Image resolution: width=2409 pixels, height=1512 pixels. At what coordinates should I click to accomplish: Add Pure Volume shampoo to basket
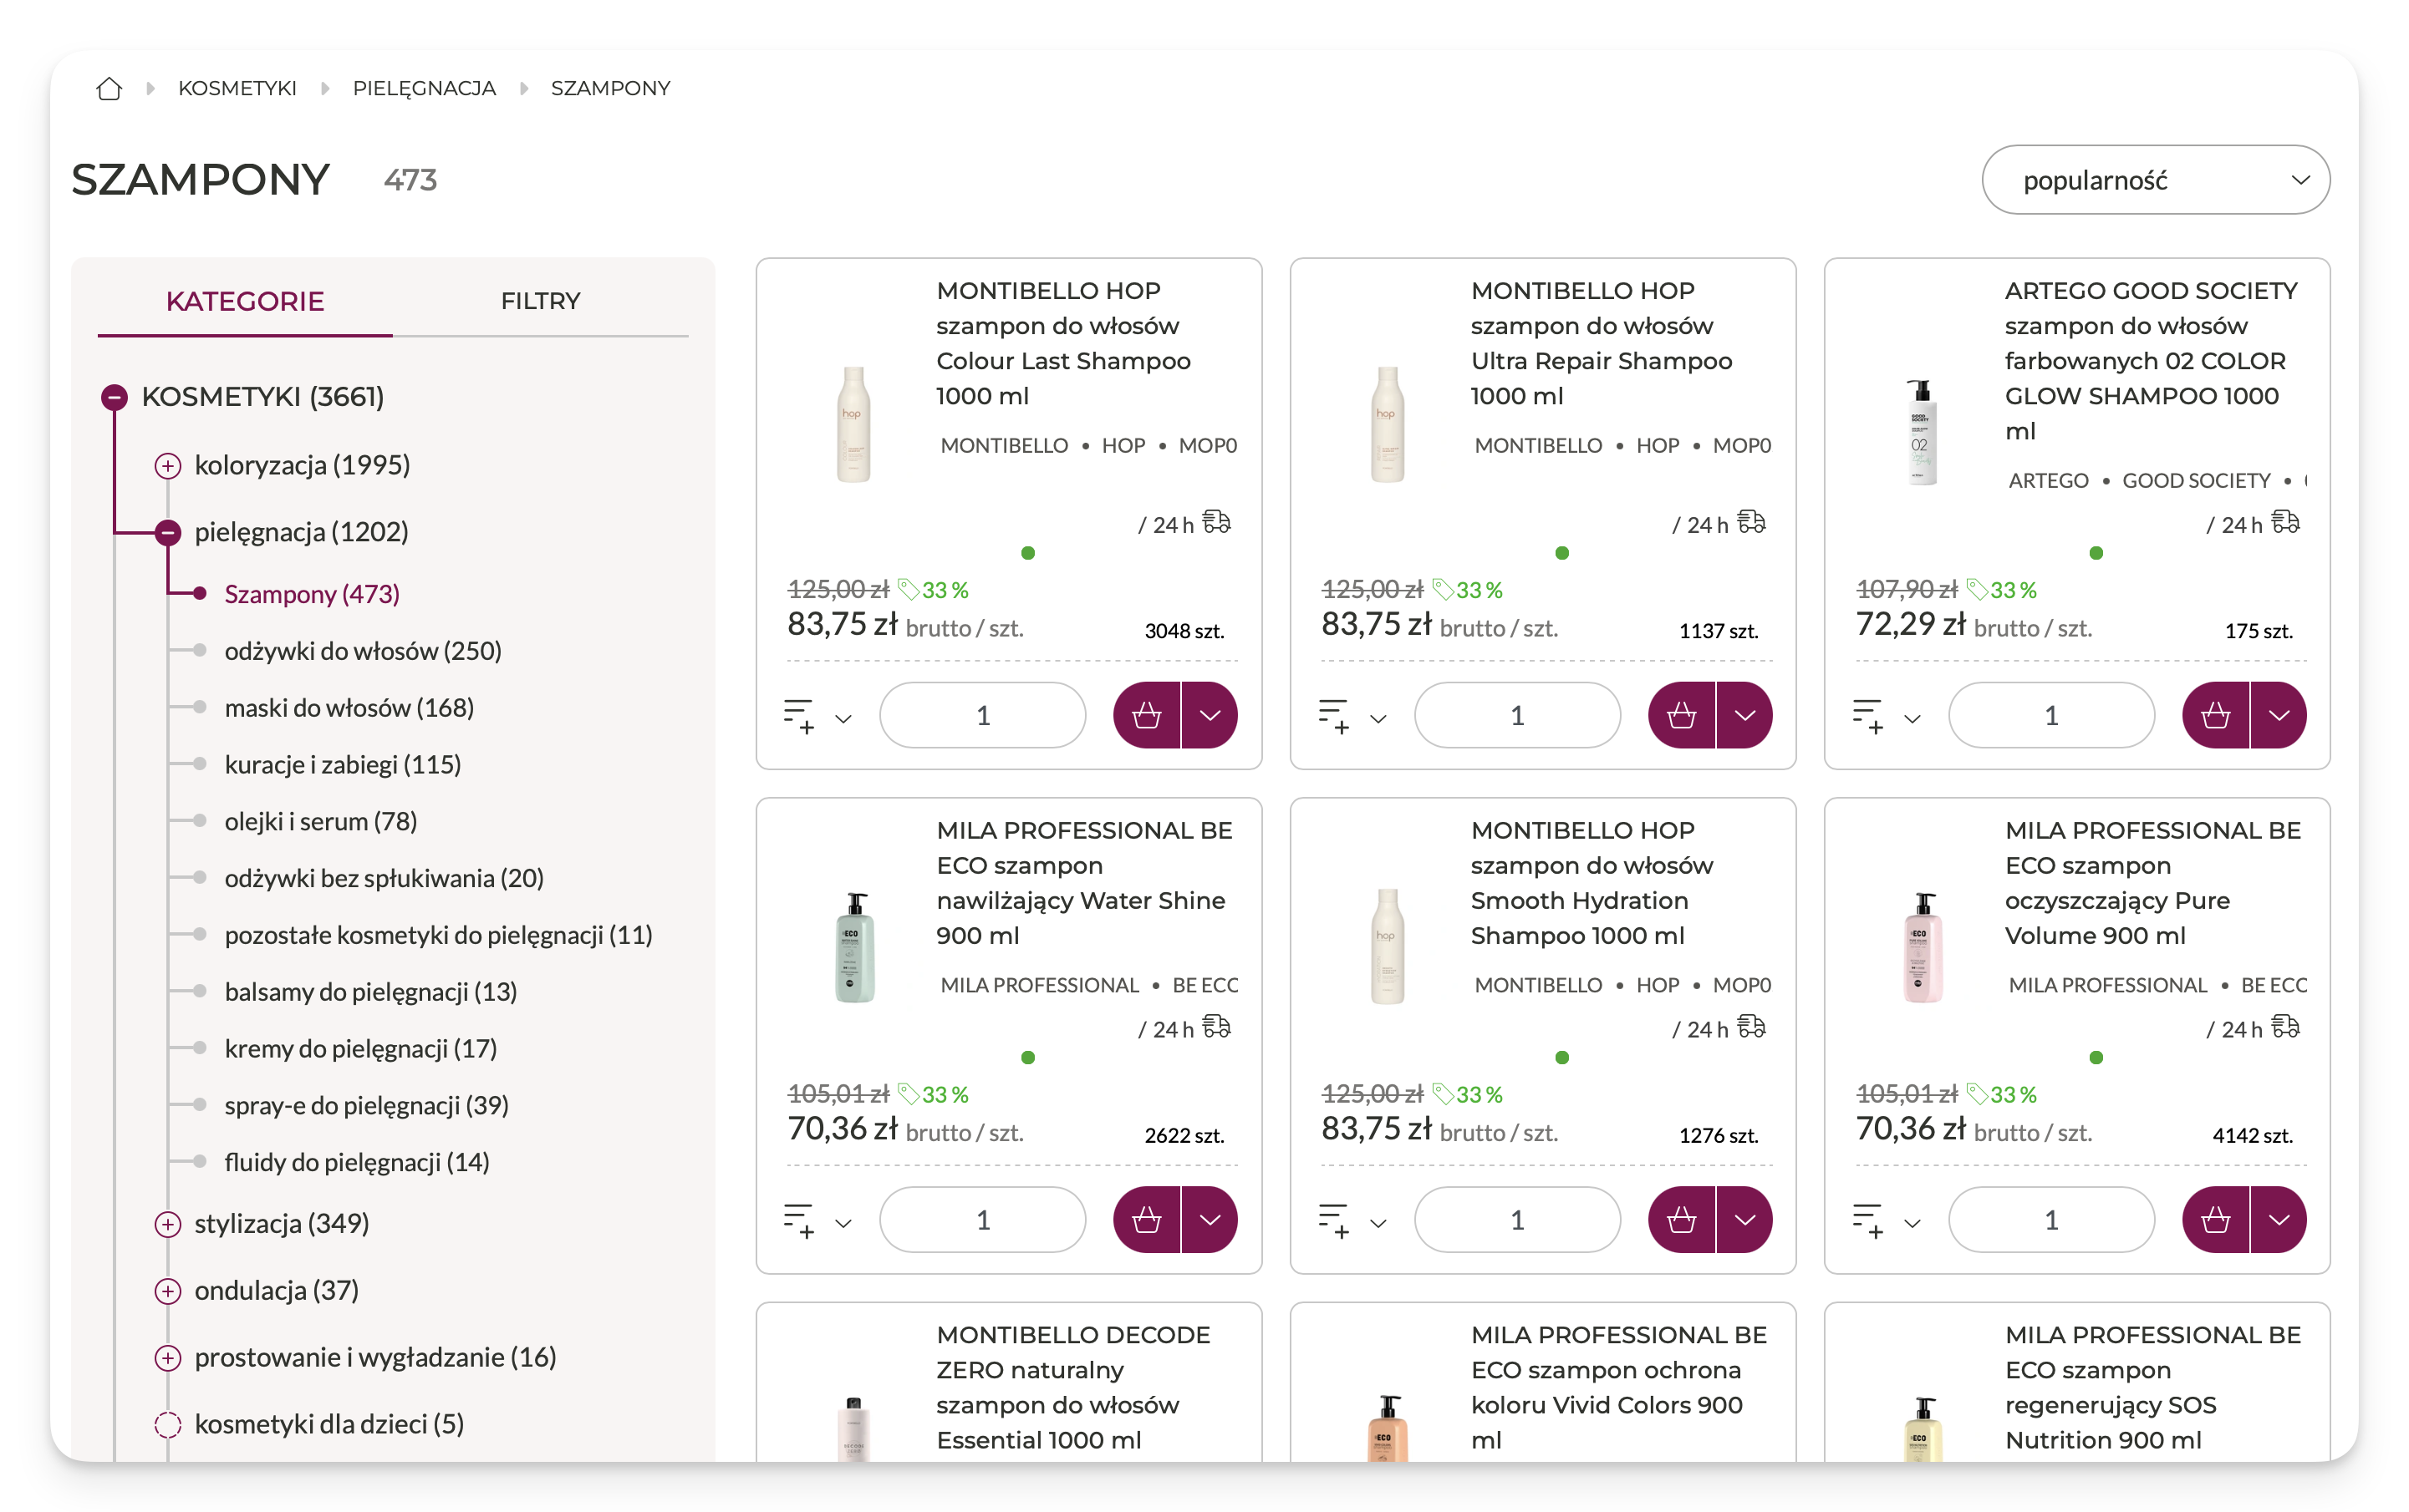2215,1220
